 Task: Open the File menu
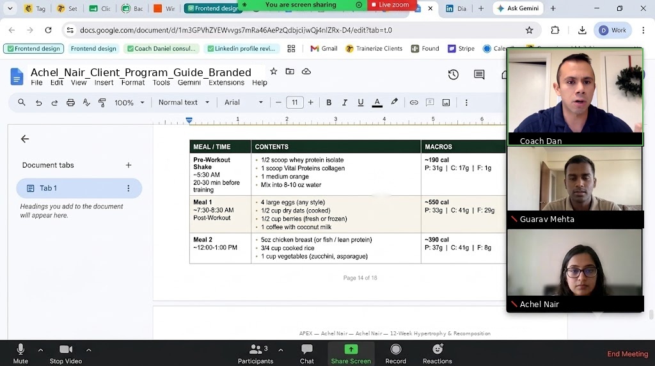pos(36,83)
